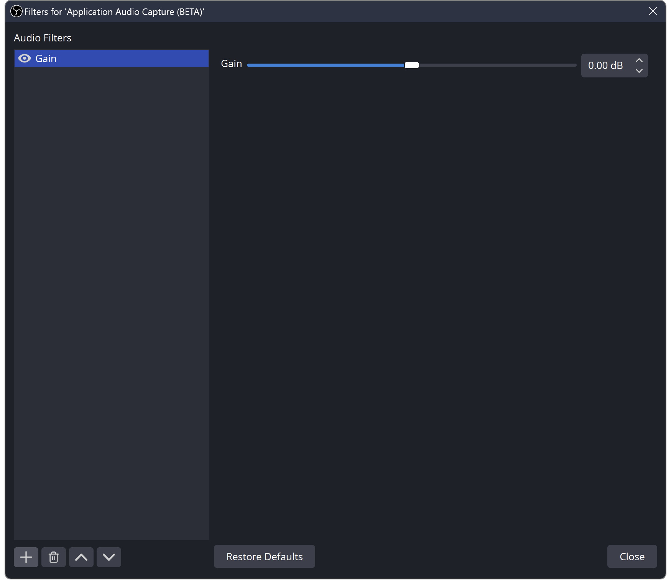This screenshot has width=671, height=584.
Task: Add a new audio filter with plus button
Action: [x=26, y=557]
